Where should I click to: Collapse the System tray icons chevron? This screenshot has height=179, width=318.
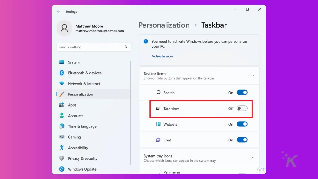(x=253, y=158)
